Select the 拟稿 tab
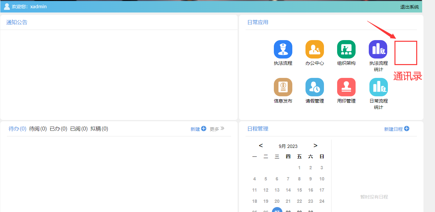The height and width of the screenshot is (212, 435). [99, 129]
